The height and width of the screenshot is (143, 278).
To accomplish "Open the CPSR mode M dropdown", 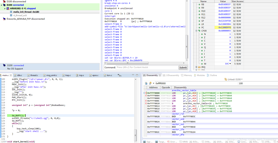I will click(x=230, y=64).
